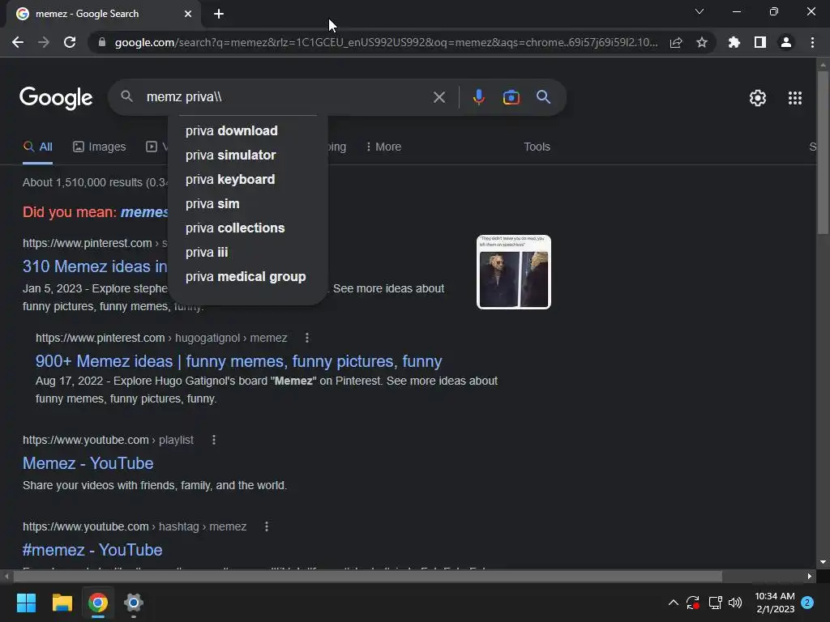This screenshot has height=622, width=830.
Task: Reload the current page
Action: [x=70, y=42]
